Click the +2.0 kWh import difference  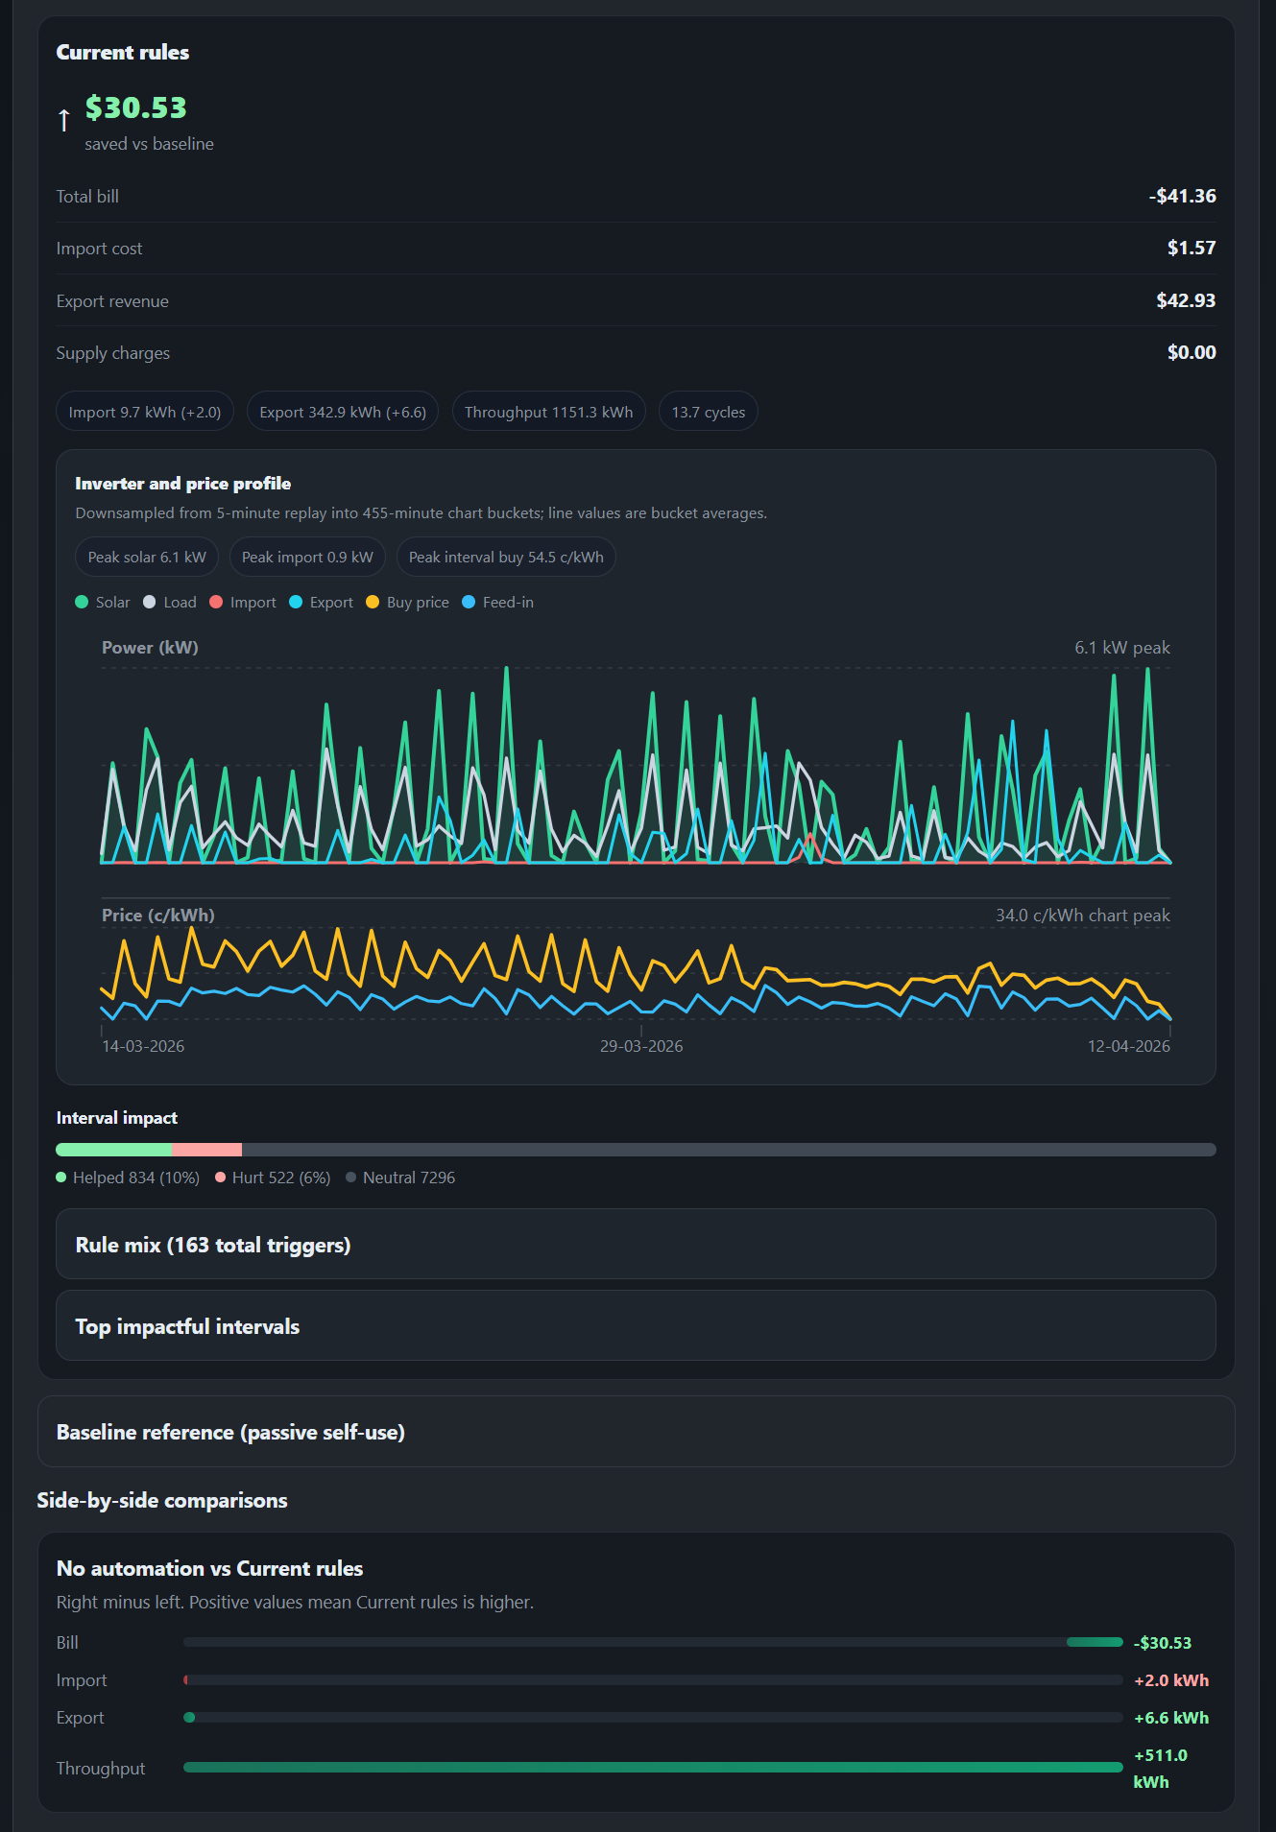[x=1171, y=1680]
